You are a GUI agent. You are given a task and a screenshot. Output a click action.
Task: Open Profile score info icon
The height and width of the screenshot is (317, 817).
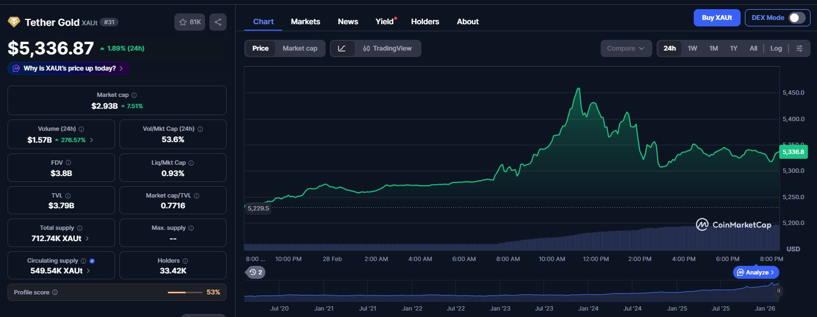[x=55, y=292]
